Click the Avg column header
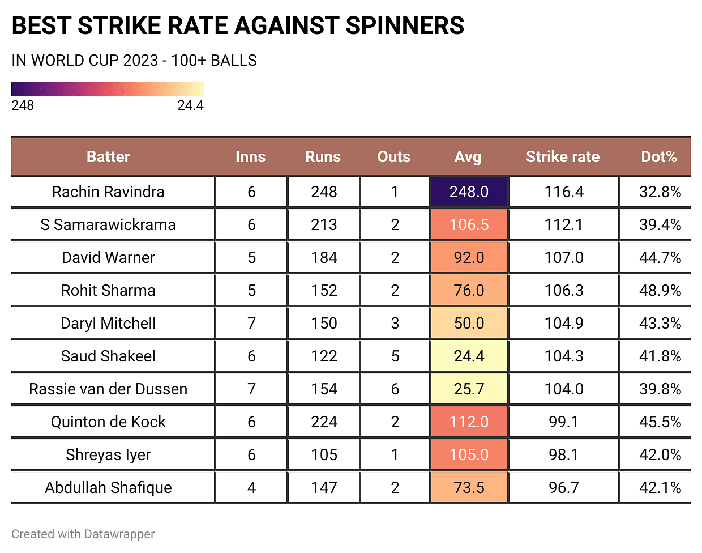702x553 pixels. click(x=468, y=157)
